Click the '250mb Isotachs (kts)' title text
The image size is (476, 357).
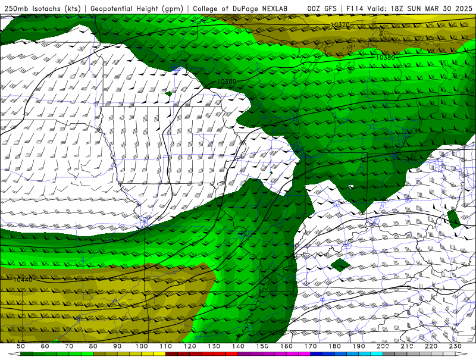pyautogui.click(x=43, y=8)
